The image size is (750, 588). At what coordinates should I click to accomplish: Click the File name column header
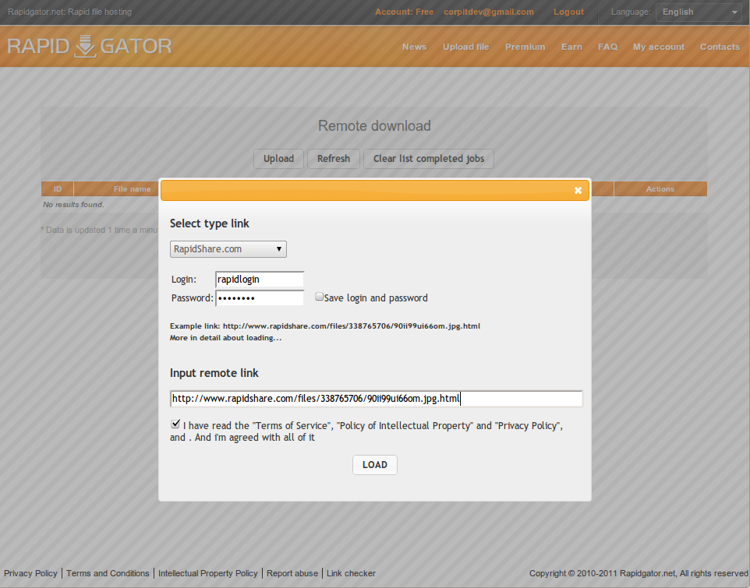(132, 189)
